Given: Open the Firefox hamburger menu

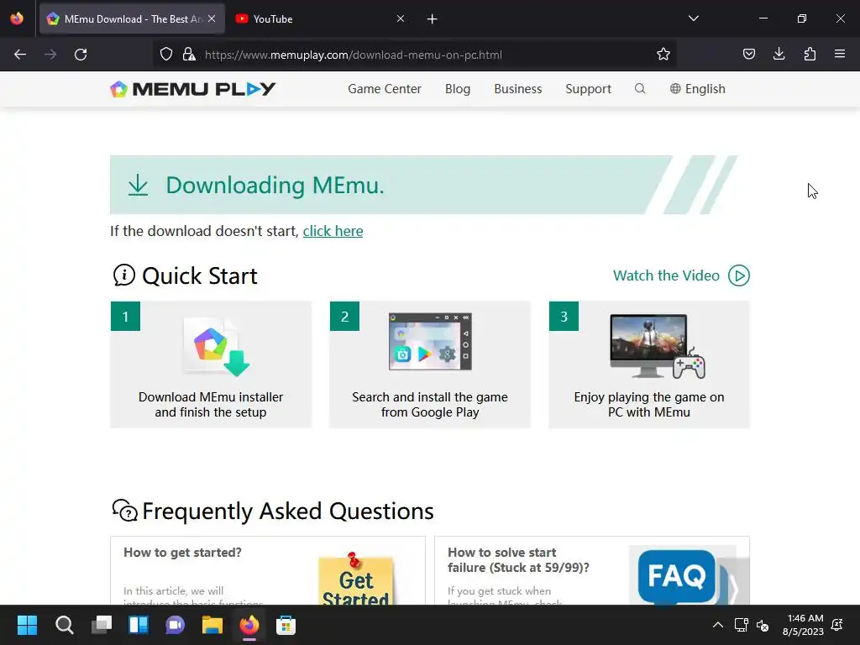Looking at the screenshot, I should (x=840, y=54).
